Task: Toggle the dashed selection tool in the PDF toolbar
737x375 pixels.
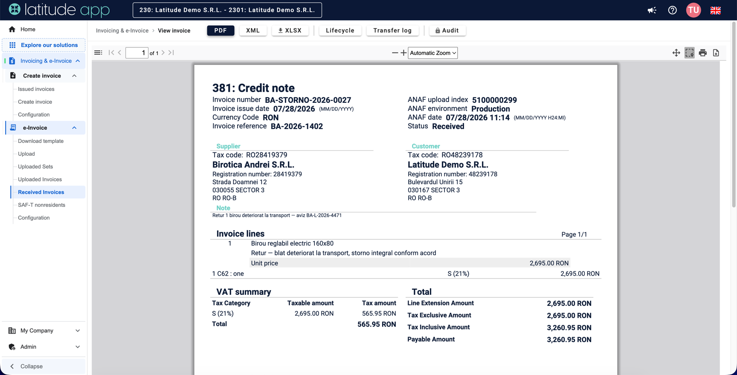Action: 689,53
